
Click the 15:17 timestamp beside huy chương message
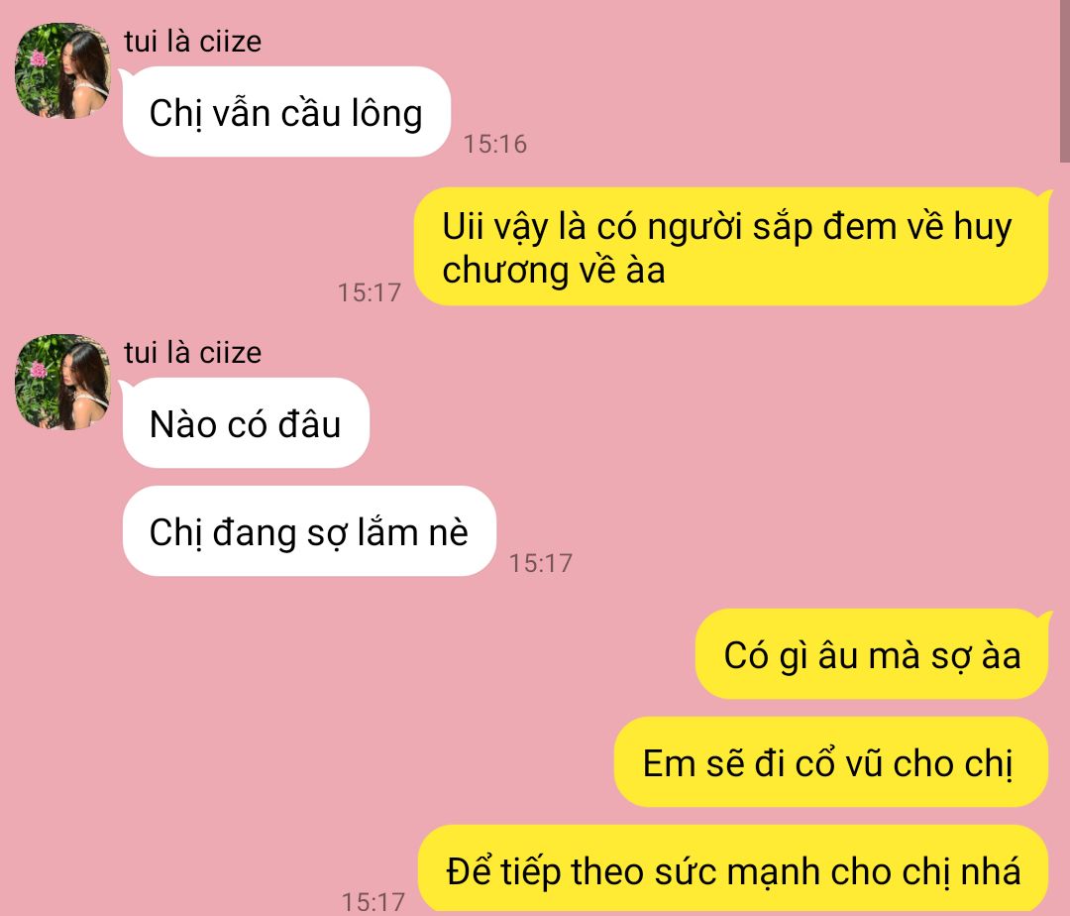(370, 292)
